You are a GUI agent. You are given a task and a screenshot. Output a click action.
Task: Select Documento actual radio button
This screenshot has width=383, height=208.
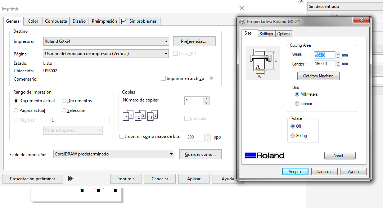click(16, 101)
